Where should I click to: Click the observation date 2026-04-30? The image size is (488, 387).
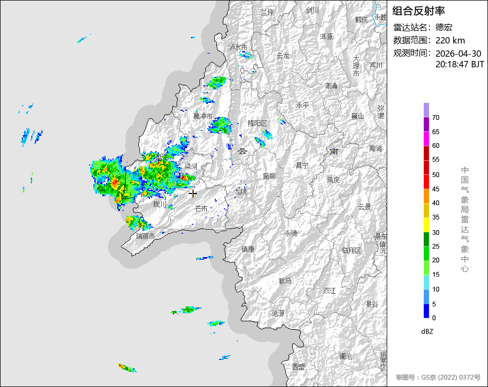tap(458, 54)
